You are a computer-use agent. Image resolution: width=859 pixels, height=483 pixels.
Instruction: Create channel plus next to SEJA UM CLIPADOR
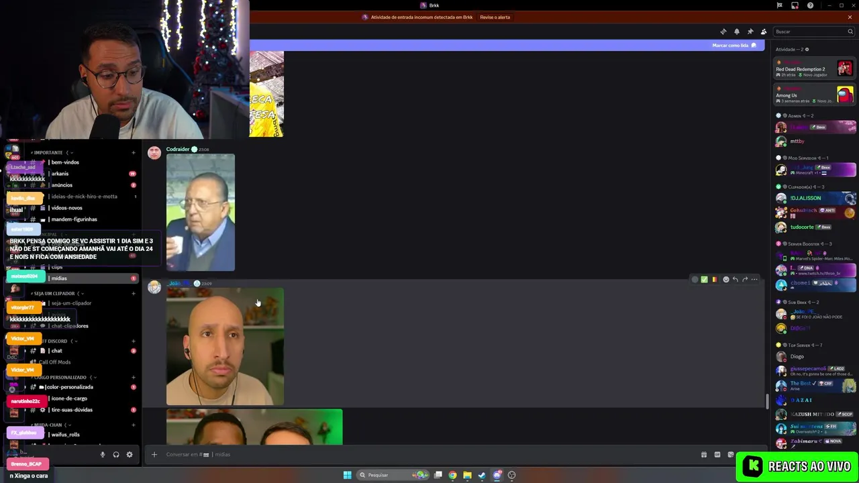tap(133, 294)
